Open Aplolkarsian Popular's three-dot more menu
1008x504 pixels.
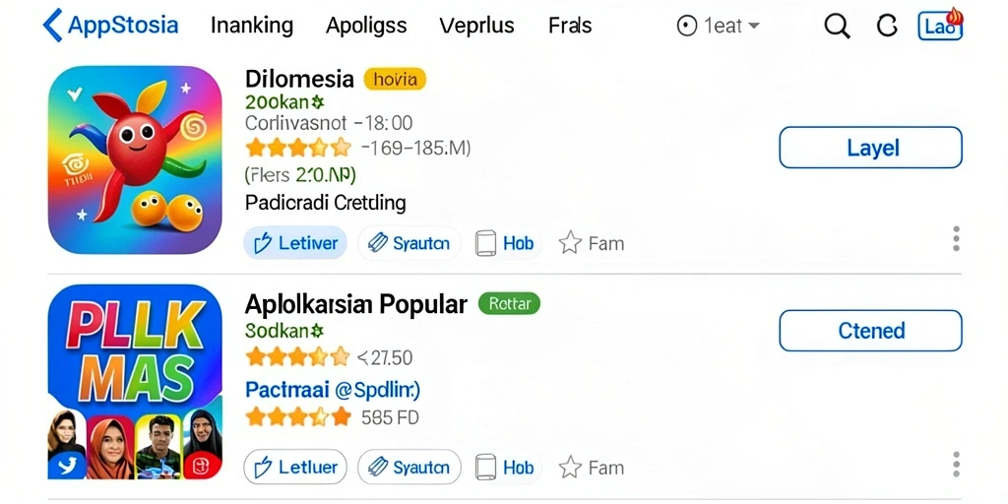pos(956,465)
